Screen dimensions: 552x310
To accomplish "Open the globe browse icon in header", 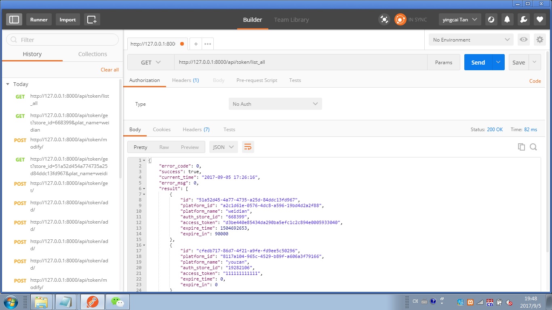I will (491, 19).
